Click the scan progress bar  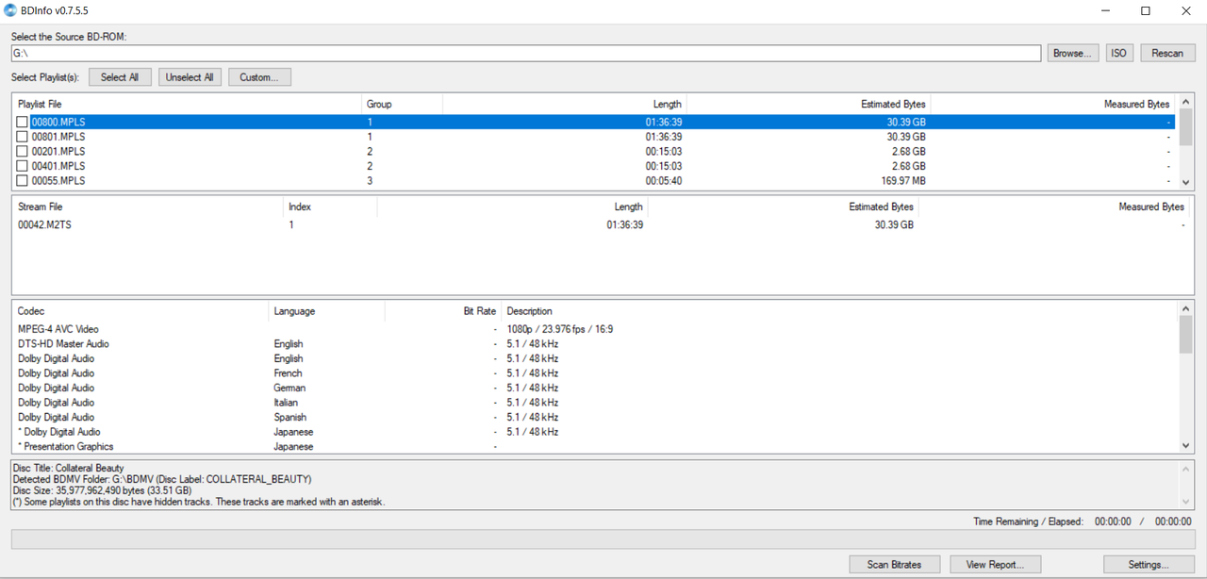point(603,539)
